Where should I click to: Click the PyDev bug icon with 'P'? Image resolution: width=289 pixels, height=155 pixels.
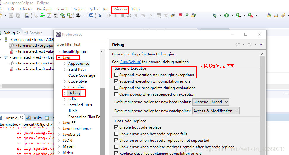(x=186, y=16)
